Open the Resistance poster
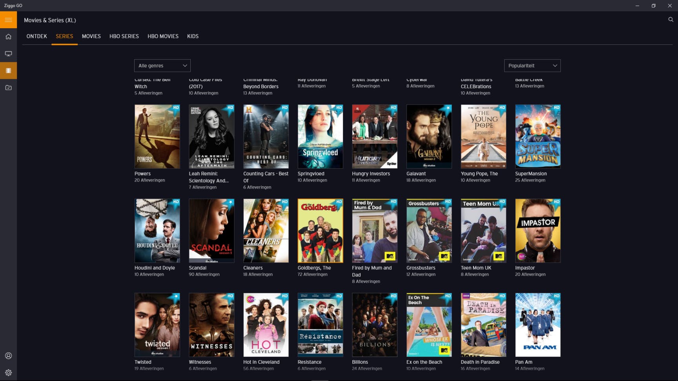The image size is (678, 381). 321,325
